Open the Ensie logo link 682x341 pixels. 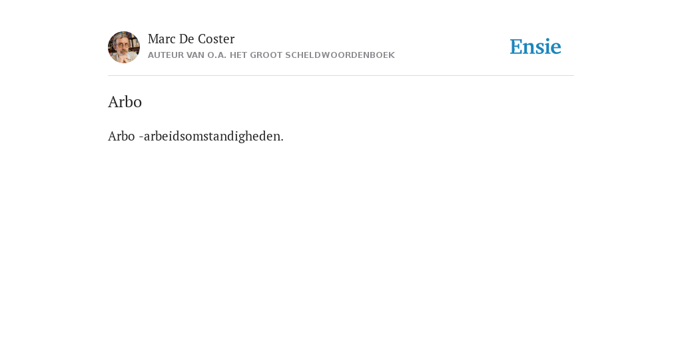coord(535,47)
